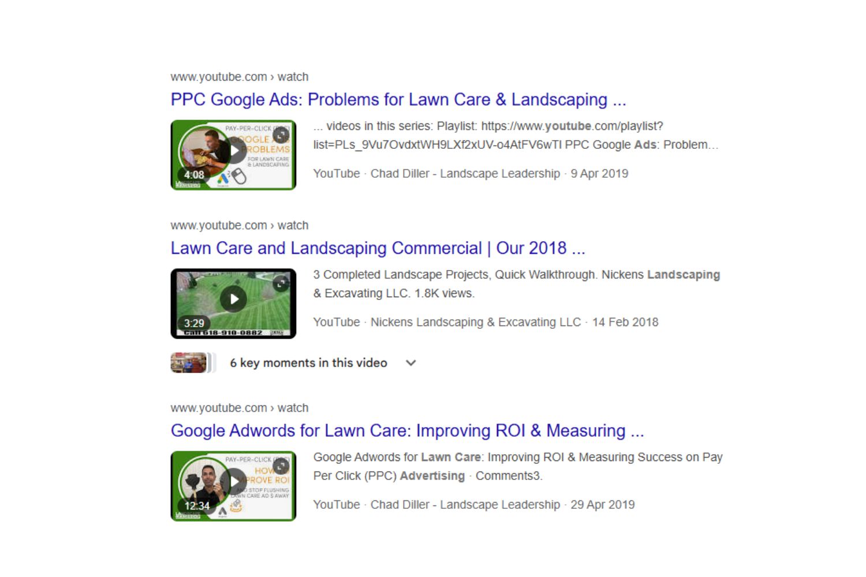
Task: Click the Chad Diller channel text dated 9 Apr 2019
Action: tap(465, 174)
